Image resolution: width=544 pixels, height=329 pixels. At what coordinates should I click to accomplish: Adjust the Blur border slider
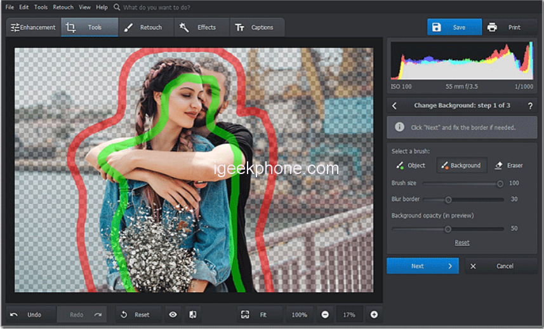coord(448,199)
